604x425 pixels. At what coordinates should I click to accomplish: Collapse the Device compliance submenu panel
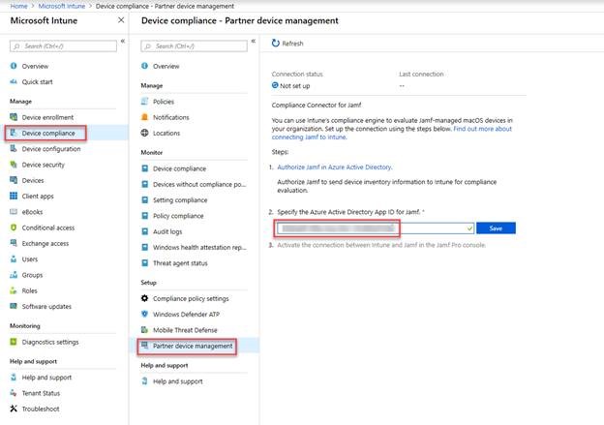253,41
